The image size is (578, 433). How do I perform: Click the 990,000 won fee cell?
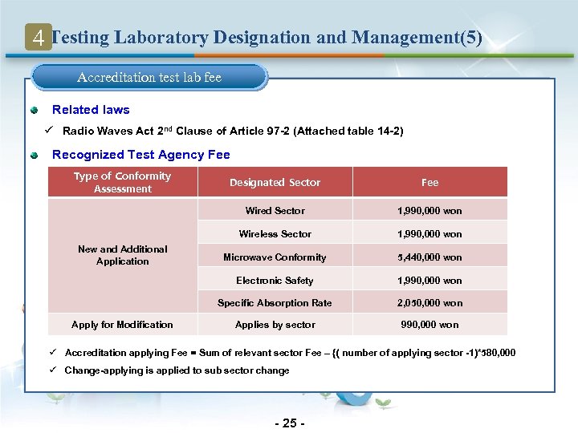[429, 325]
